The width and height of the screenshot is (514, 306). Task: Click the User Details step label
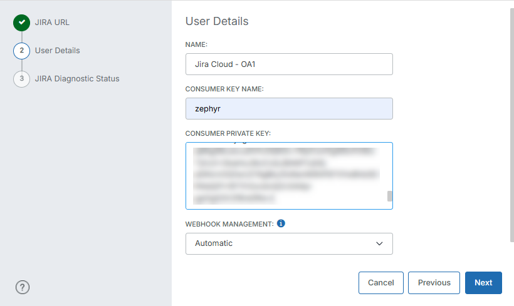coord(58,51)
